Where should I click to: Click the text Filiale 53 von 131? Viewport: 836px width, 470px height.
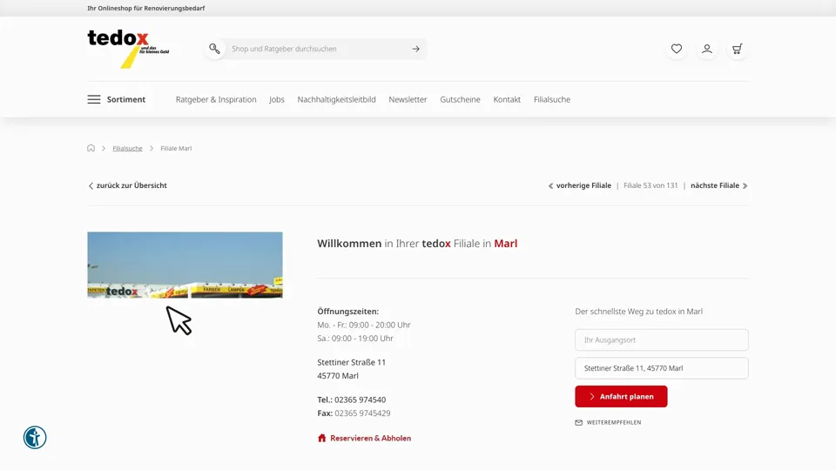(651, 185)
